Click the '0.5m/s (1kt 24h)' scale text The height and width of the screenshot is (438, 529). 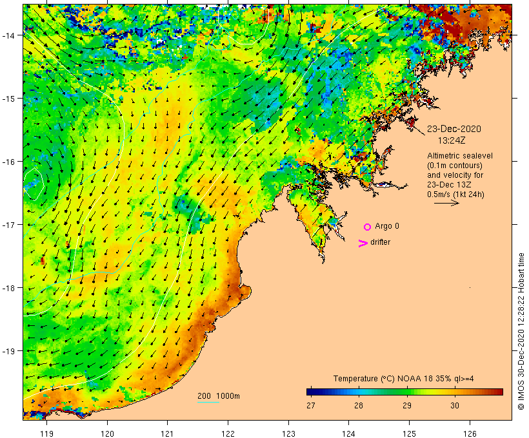coord(455,195)
